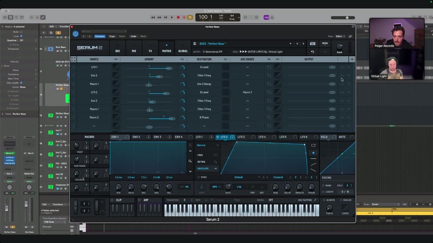Click the polarity icon in the LFO 1 row
433x243 pixels.
pyautogui.click(x=183, y=67)
